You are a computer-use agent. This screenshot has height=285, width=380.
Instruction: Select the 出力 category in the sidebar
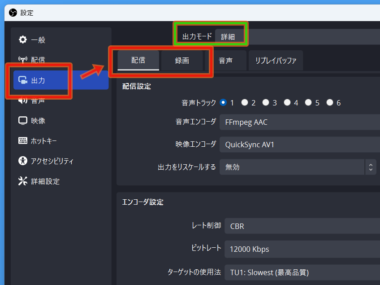click(x=61, y=80)
